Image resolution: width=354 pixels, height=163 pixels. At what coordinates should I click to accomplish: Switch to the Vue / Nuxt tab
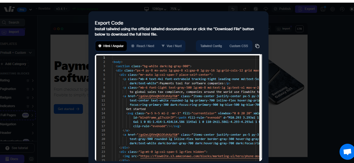[x=172, y=46]
